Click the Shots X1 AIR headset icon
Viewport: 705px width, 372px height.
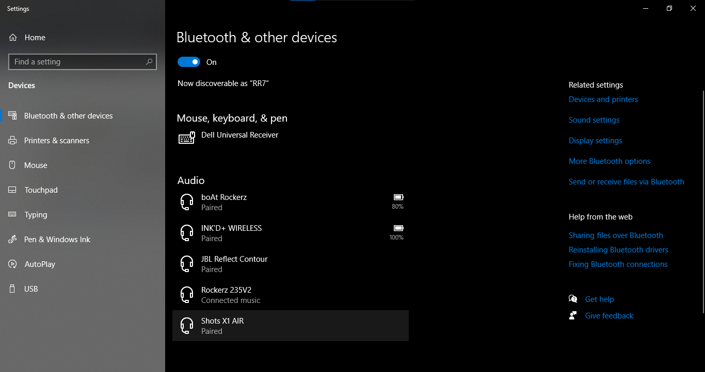pyautogui.click(x=187, y=326)
